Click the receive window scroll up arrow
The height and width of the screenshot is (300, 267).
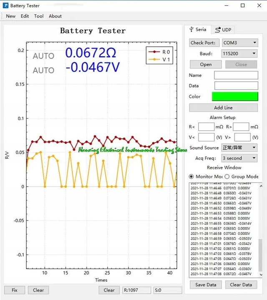pyautogui.click(x=261, y=186)
